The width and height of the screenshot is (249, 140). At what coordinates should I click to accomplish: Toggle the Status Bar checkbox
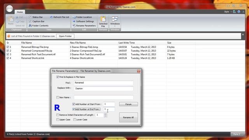[30, 17]
